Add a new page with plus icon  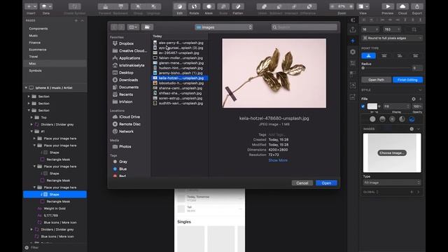coord(76,20)
